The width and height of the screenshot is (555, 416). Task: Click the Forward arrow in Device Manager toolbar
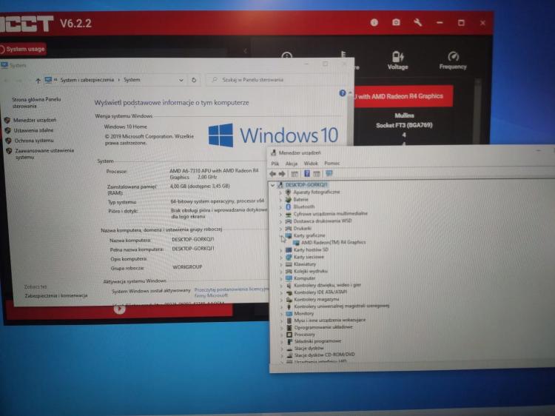pos(282,174)
